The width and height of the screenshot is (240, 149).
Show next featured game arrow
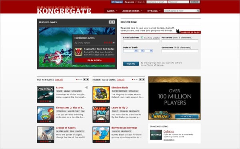point(114,22)
